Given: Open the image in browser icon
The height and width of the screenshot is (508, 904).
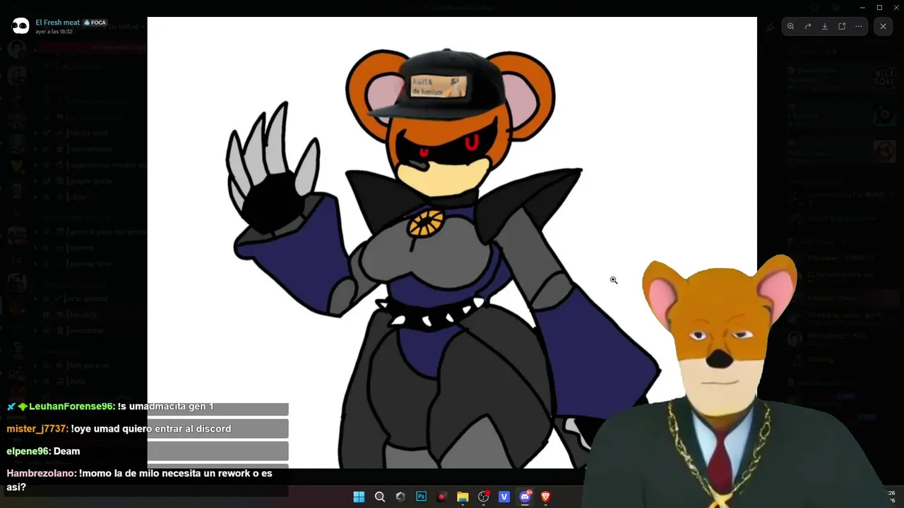Looking at the screenshot, I should [842, 26].
